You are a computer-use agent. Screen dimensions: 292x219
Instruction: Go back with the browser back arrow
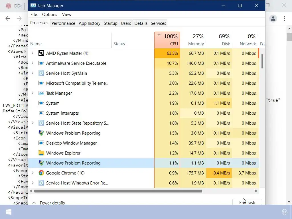(x=8, y=19)
